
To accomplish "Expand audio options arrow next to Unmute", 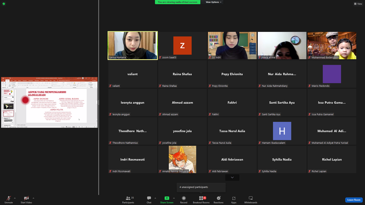I will pyautogui.click(x=15, y=198).
